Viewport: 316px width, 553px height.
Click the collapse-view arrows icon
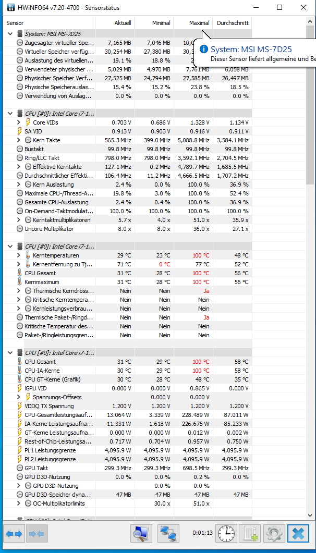37,534
